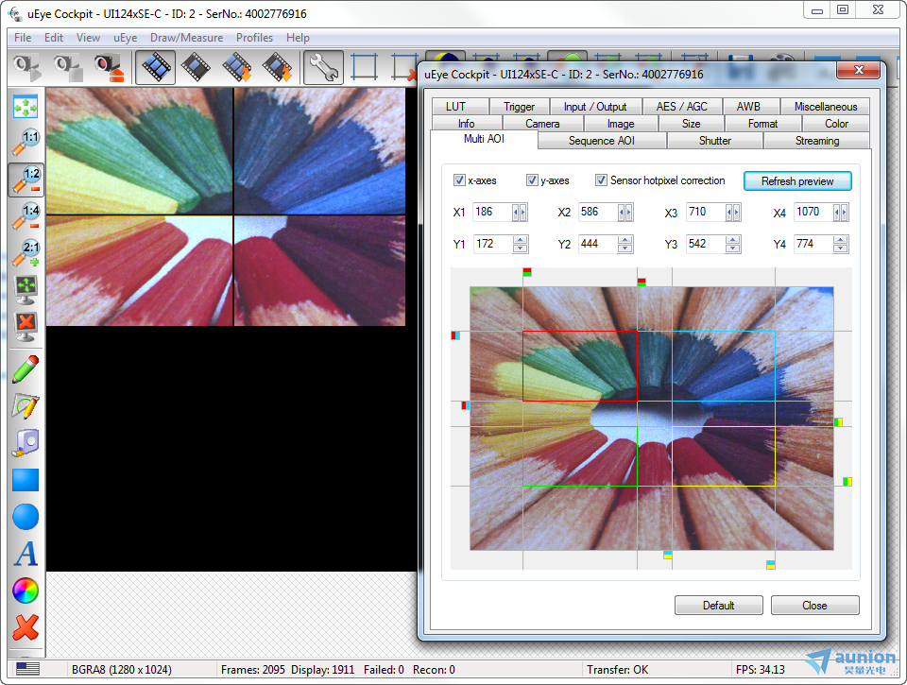Click X4 left arrow stepper
This screenshot has height=685, width=907.
point(836,213)
